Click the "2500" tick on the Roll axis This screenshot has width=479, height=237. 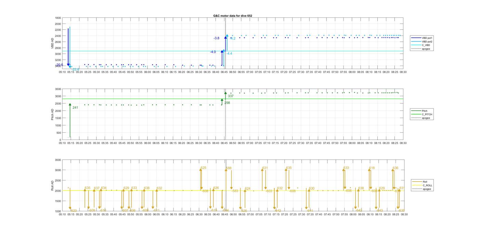[58, 181]
